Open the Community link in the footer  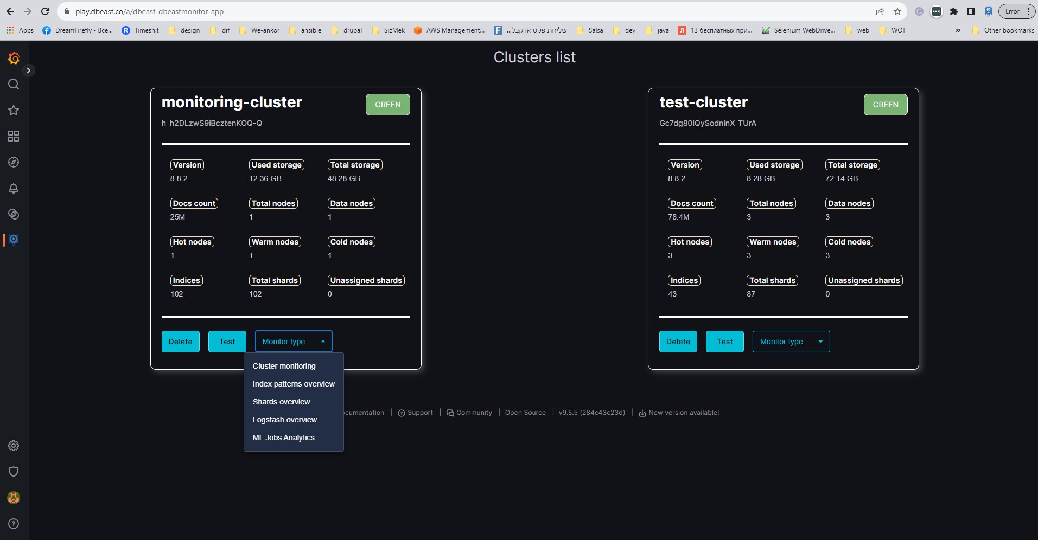pyautogui.click(x=469, y=412)
